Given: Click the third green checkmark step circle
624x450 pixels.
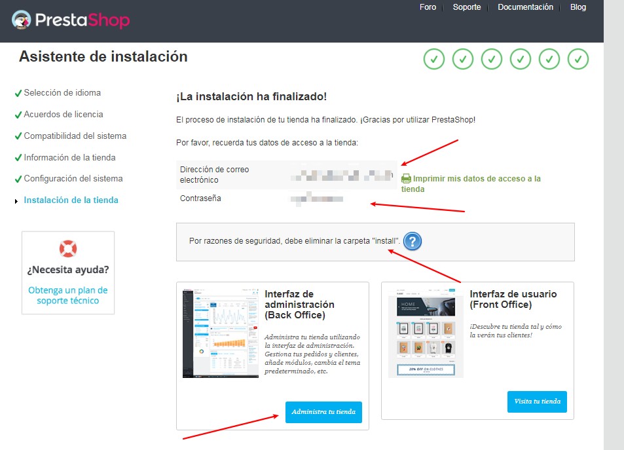Looking at the screenshot, I should [x=491, y=59].
